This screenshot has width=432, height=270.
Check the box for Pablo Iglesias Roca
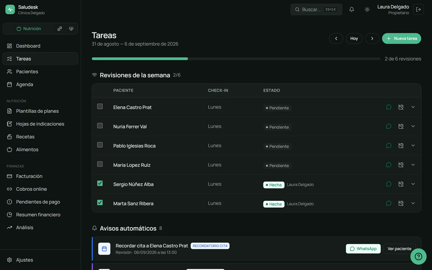pyautogui.click(x=100, y=145)
